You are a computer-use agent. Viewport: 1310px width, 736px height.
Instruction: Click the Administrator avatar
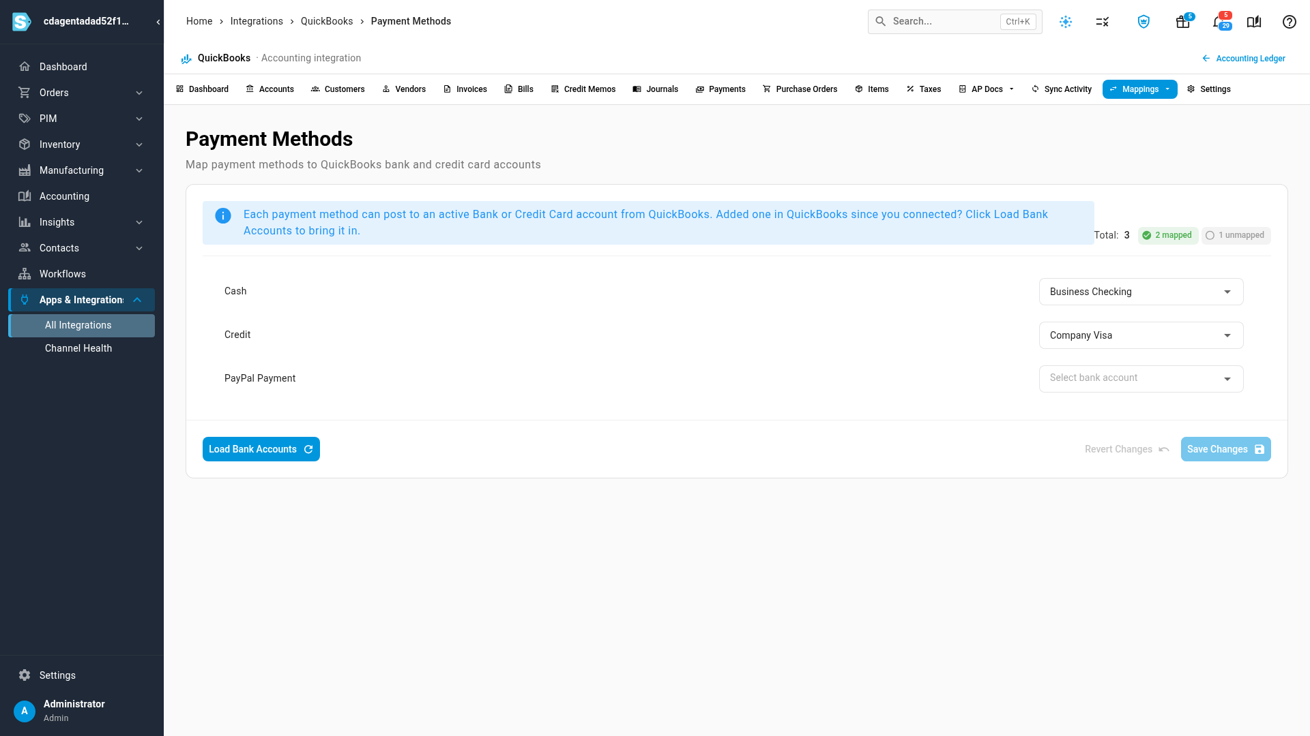click(25, 711)
